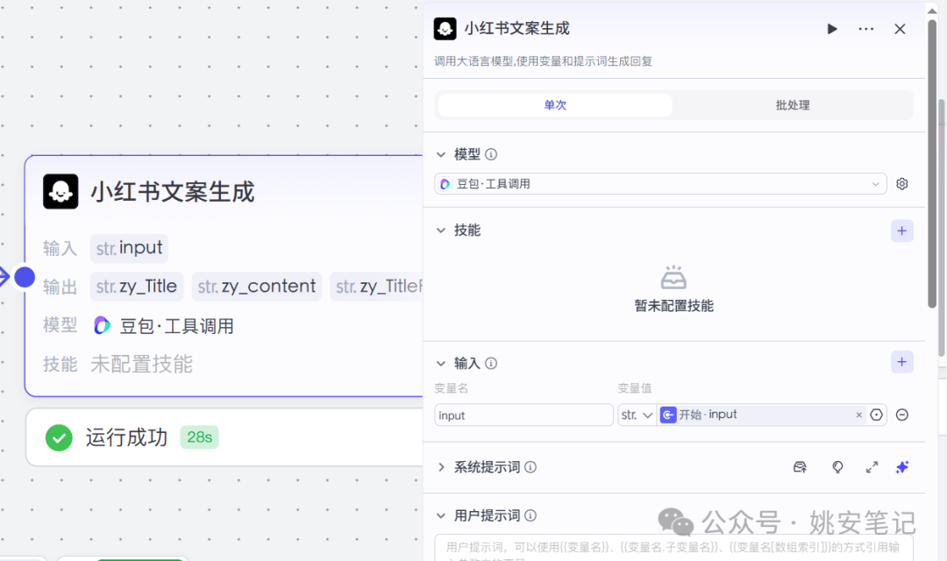
Task: Open the str. variable type dropdown
Action: [637, 415]
